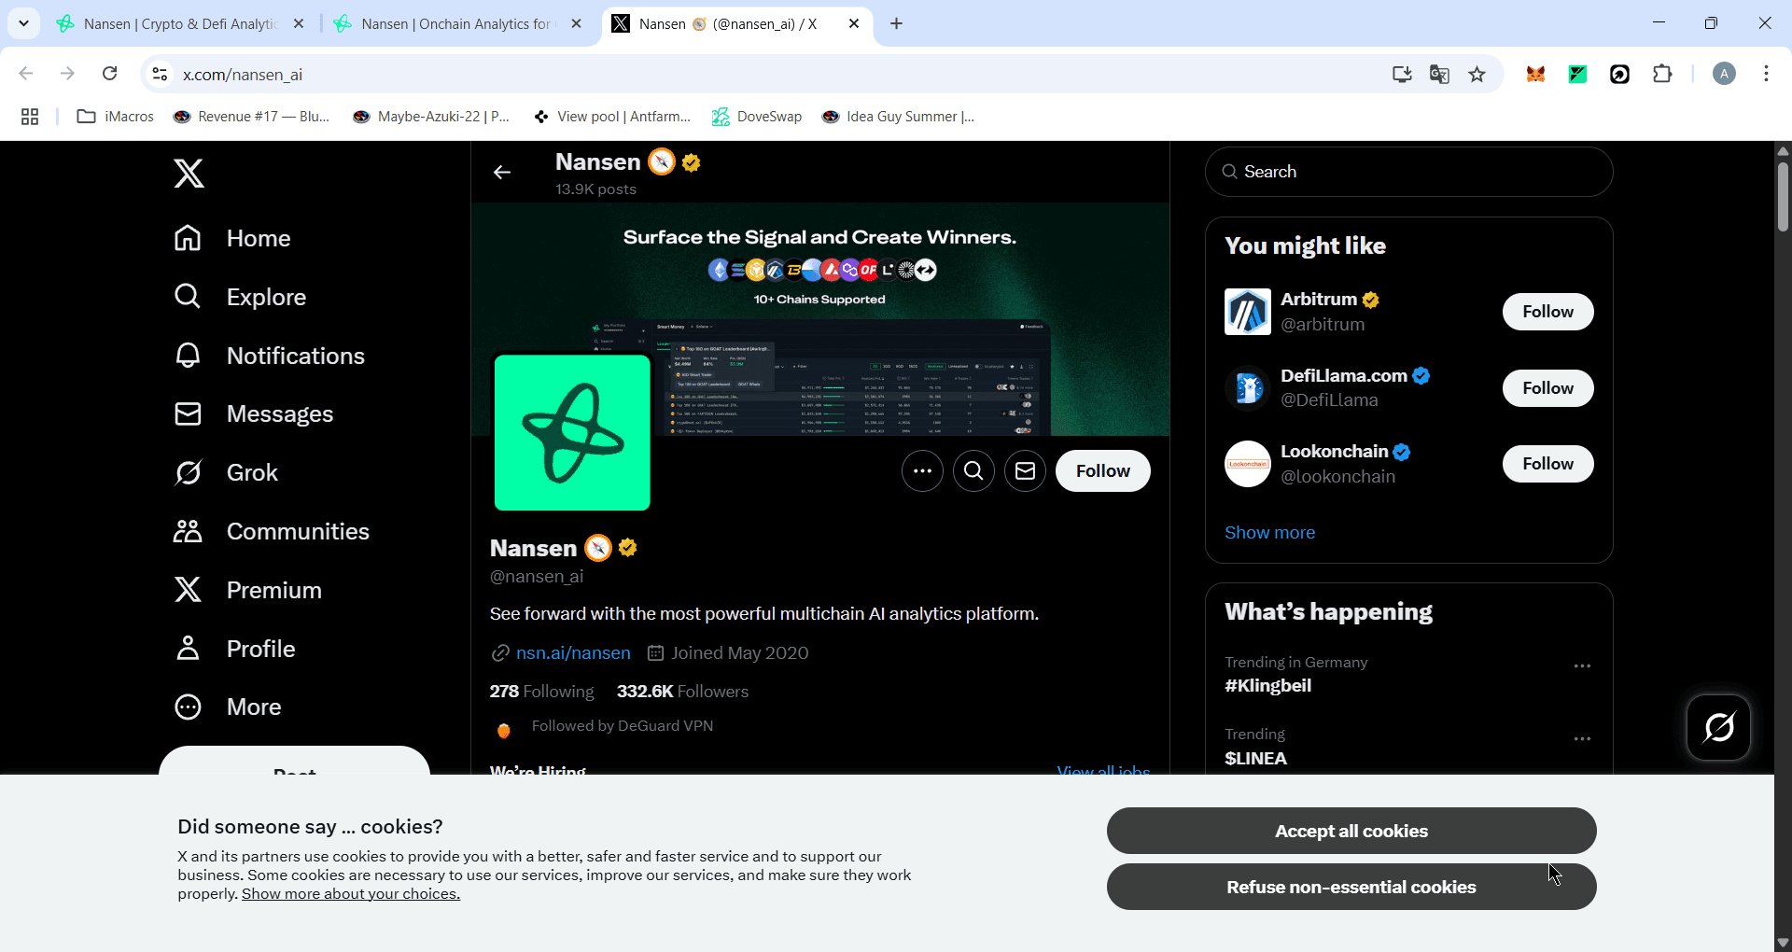Viewport: 1792px width, 952px height.
Task: Select the Nansen (@nansen_ai) / X tab
Action: pos(727,24)
